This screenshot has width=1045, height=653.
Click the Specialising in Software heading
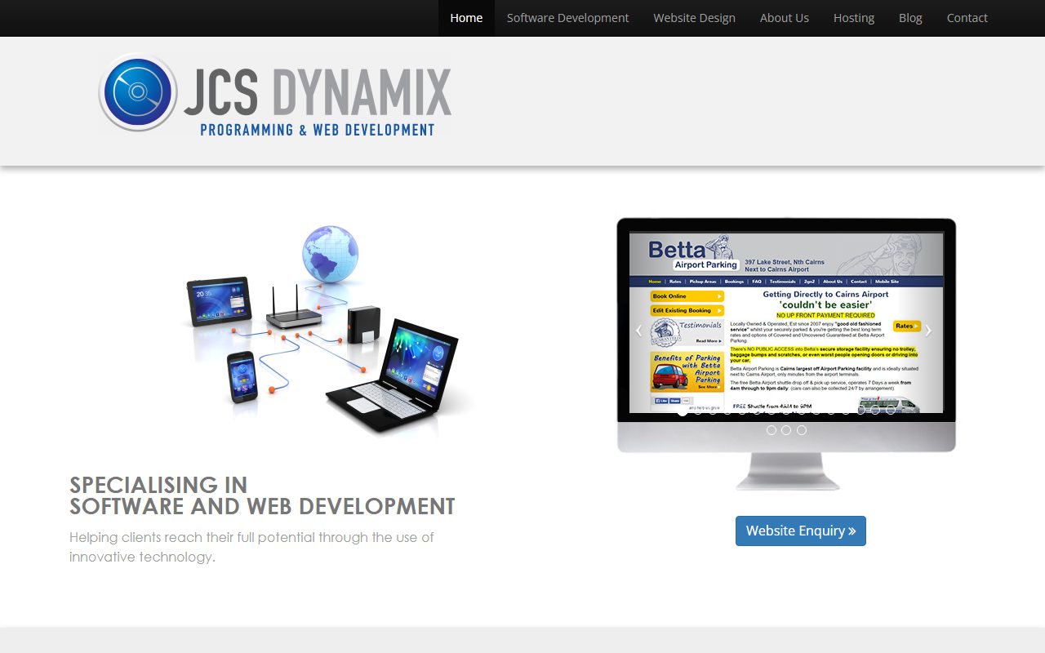262,495
